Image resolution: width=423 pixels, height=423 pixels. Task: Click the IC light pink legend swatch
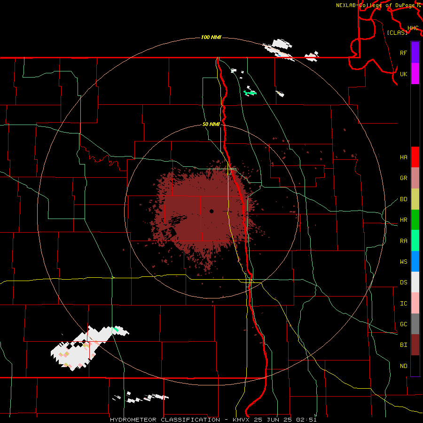point(415,303)
